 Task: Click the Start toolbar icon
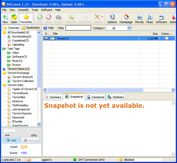[40, 19]
